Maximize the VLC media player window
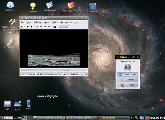 (82, 18)
